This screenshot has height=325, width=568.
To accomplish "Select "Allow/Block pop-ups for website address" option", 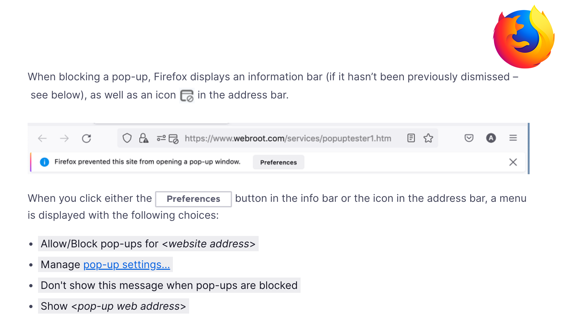I will [148, 244].
